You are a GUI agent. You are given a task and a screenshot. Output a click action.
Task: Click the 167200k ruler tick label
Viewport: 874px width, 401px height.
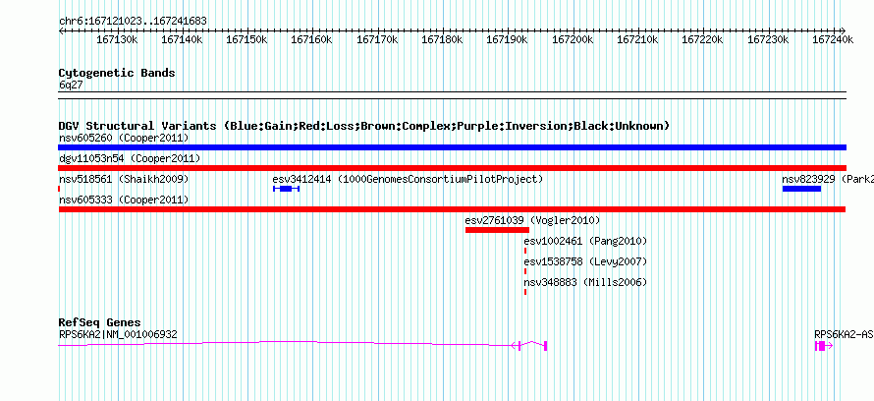tap(573, 39)
